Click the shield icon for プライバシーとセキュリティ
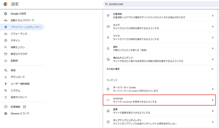Screen dimensions: 219x128 tap(6, 27)
